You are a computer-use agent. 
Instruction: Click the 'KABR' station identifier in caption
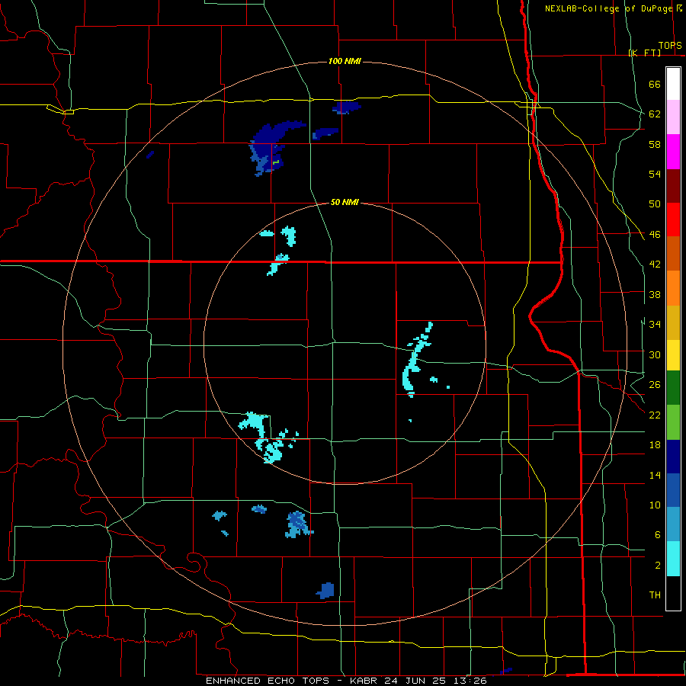[364, 681]
